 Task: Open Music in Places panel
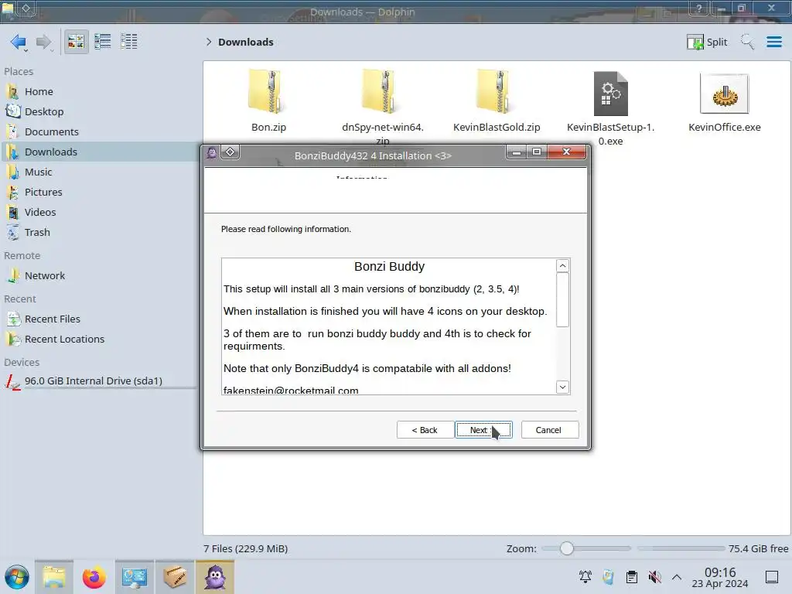click(x=98, y=172)
